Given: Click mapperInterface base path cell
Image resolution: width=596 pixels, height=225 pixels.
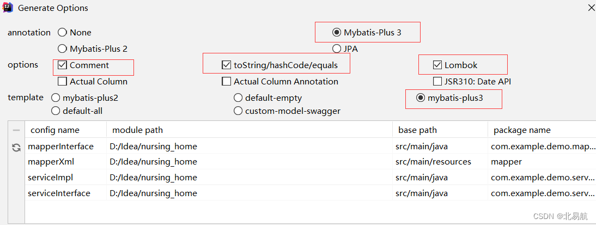Looking at the screenshot, I should 423,147.
